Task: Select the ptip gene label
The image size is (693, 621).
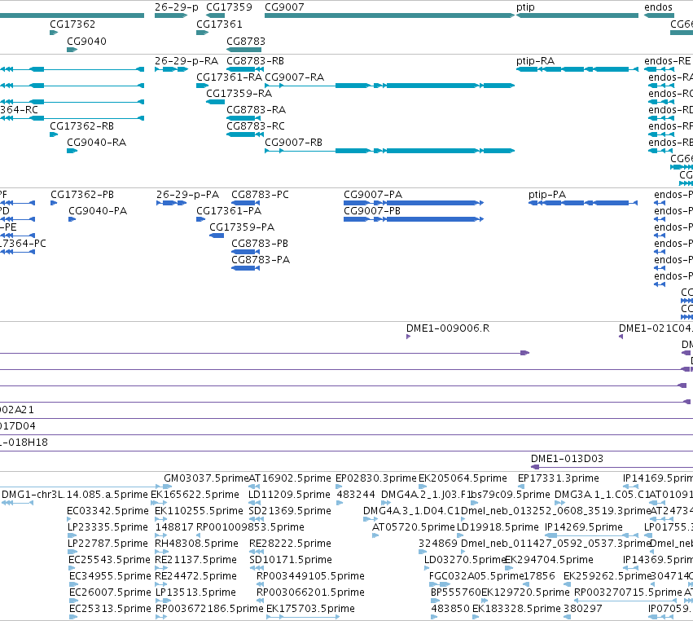Action: (x=525, y=7)
